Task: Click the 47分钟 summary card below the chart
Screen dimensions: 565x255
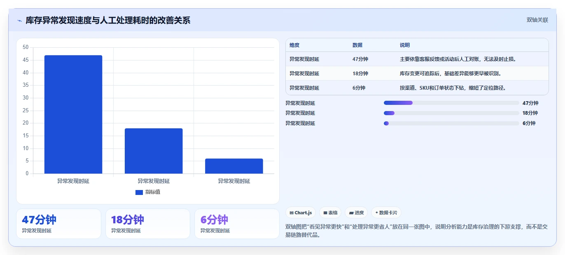Action: (58, 224)
